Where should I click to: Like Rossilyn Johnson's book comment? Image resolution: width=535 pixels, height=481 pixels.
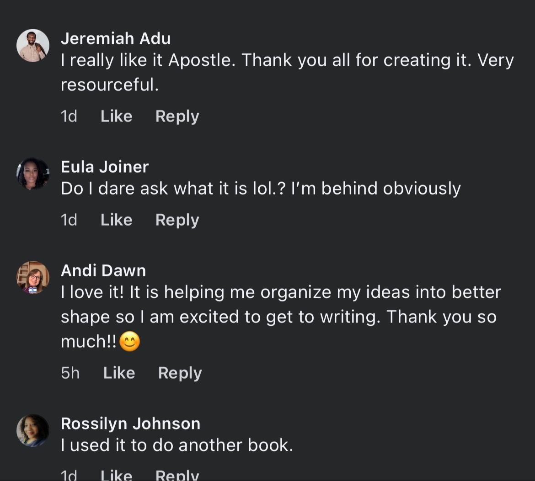point(116,475)
